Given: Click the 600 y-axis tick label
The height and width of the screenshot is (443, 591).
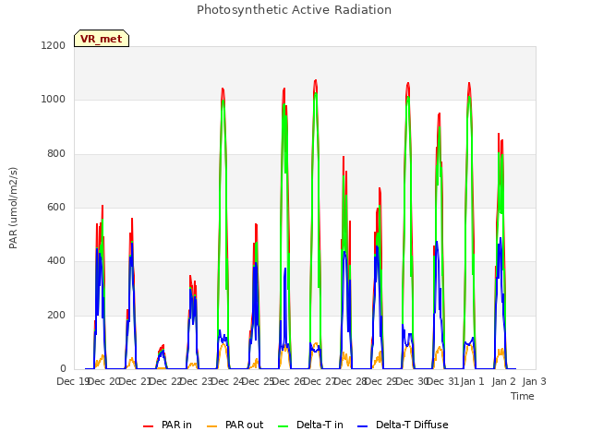Looking at the screenshot, I should click(56, 207).
